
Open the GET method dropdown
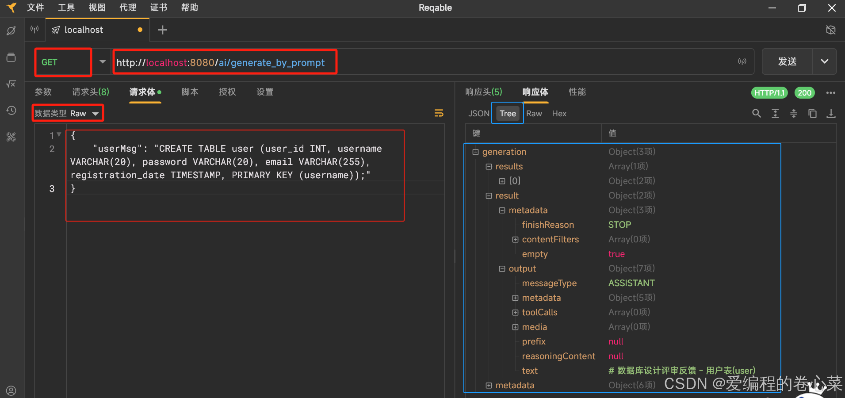(103, 61)
